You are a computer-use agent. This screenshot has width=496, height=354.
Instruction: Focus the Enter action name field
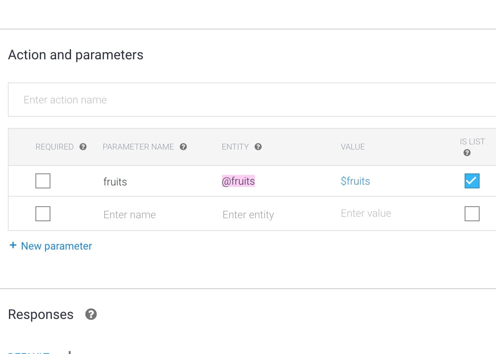click(x=252, y=100)
